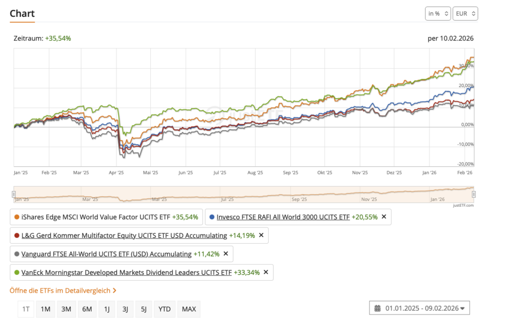The height and width of the screenshot is (325, 527).
Task: Click the chevron after Detailvergleich link
Action: coord(114,290)
